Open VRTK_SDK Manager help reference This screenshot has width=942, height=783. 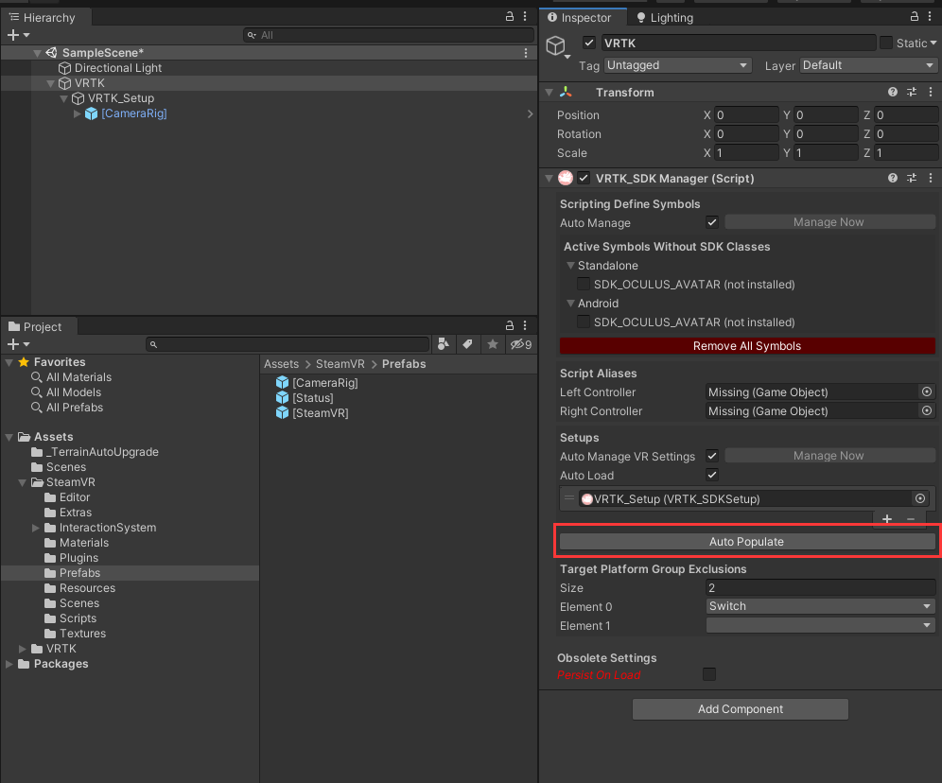pos(893,178)
